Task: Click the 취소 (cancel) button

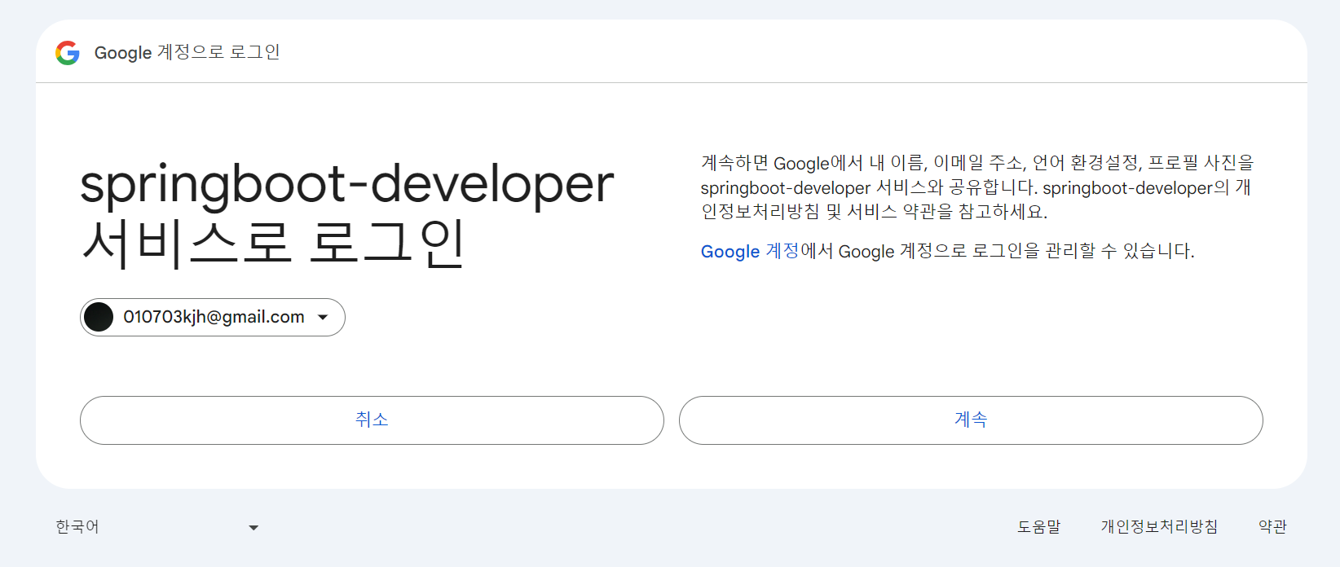Action: point(372,420)
